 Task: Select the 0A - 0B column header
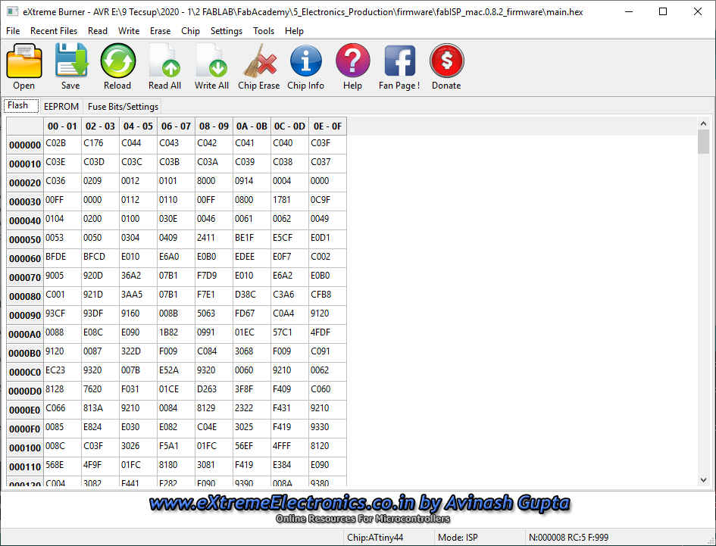252,126
